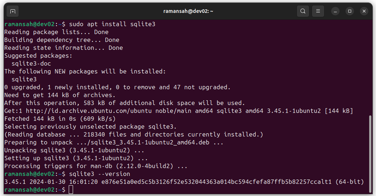Minimize the terminal window
The height and width of the screenshot is (196, 376).
point(335,11)
